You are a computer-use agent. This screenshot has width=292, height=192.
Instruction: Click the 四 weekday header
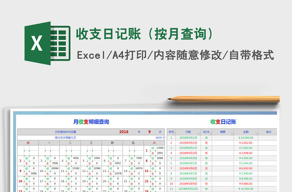coord(112,143)
